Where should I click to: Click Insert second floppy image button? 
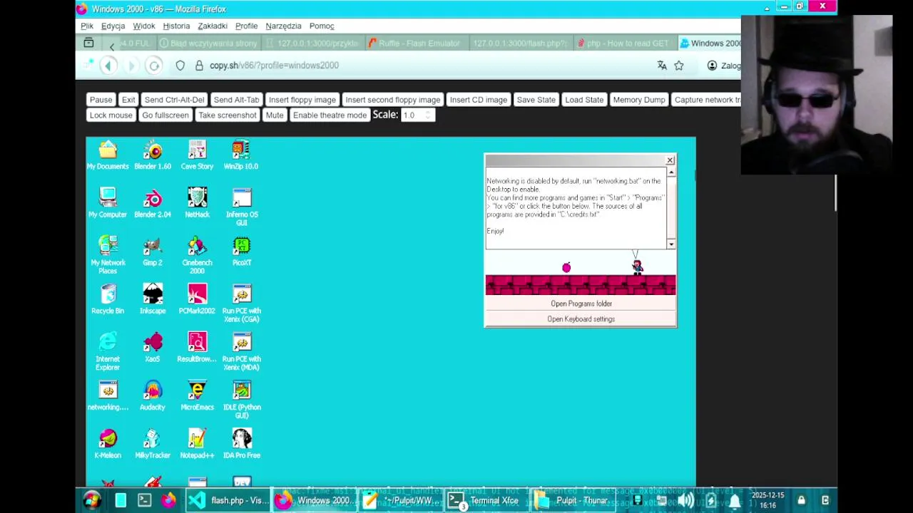point(392,100)
